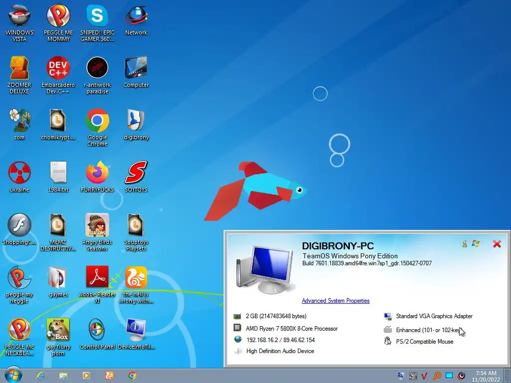Click the Show Desktop strip
511x383 pixels.
click(507, 376)
